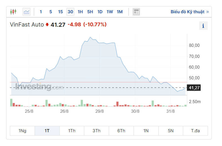
Task: Open the Biểu đồ Kỹ thuật link
Action: pos(190,12)
